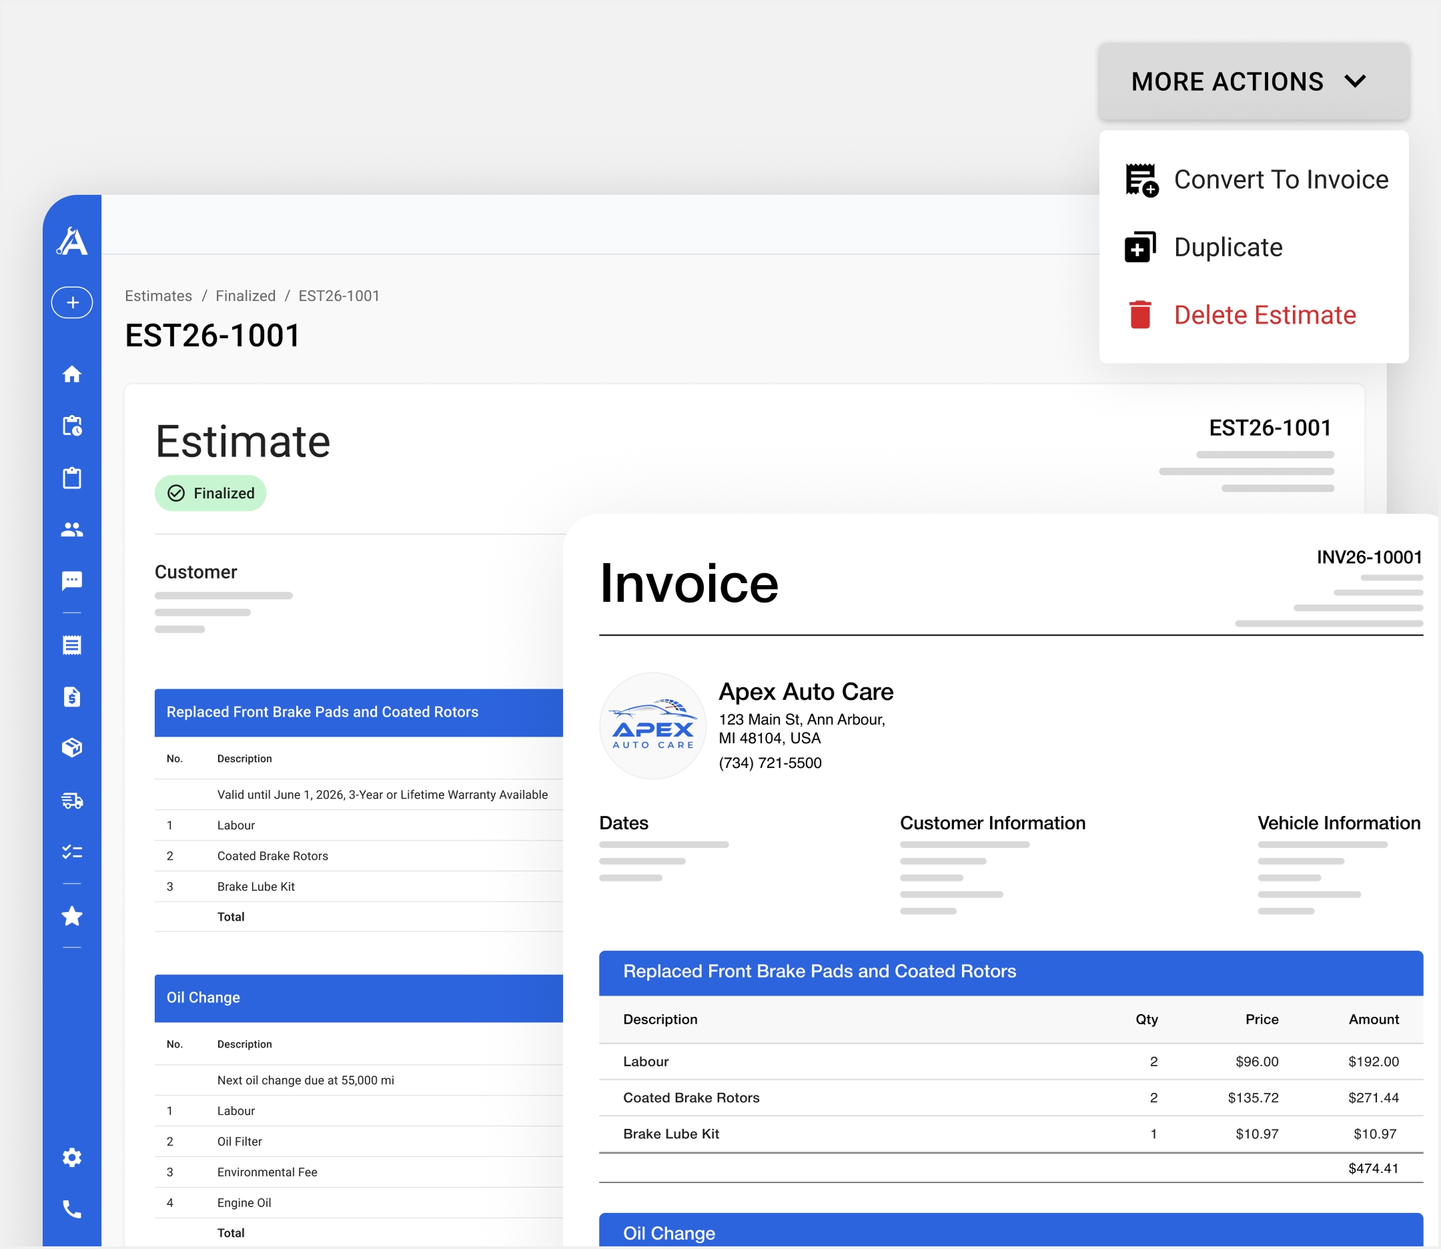Open the dollar document sidebar icon

coord(72,697)
